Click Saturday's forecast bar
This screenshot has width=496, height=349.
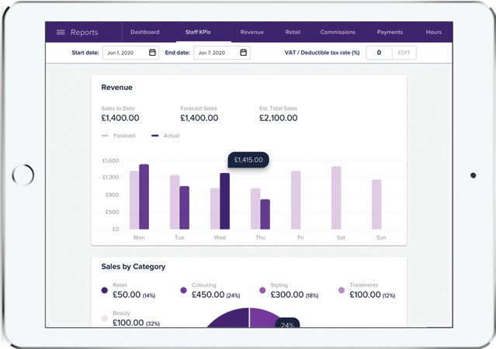pyautogui.click(x=336, y=198)
